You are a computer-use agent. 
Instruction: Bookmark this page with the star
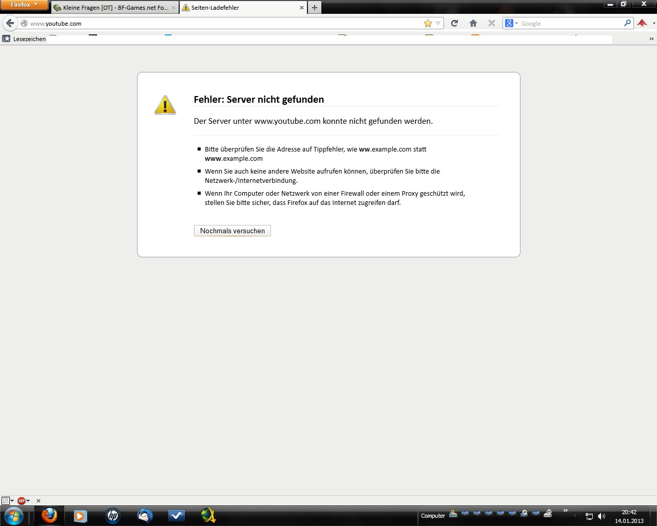point(428,23)
